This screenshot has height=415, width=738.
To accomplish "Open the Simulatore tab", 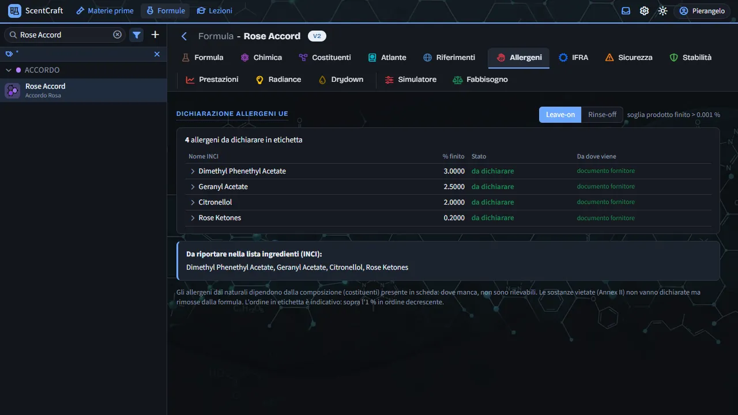I will coord(411,80).
